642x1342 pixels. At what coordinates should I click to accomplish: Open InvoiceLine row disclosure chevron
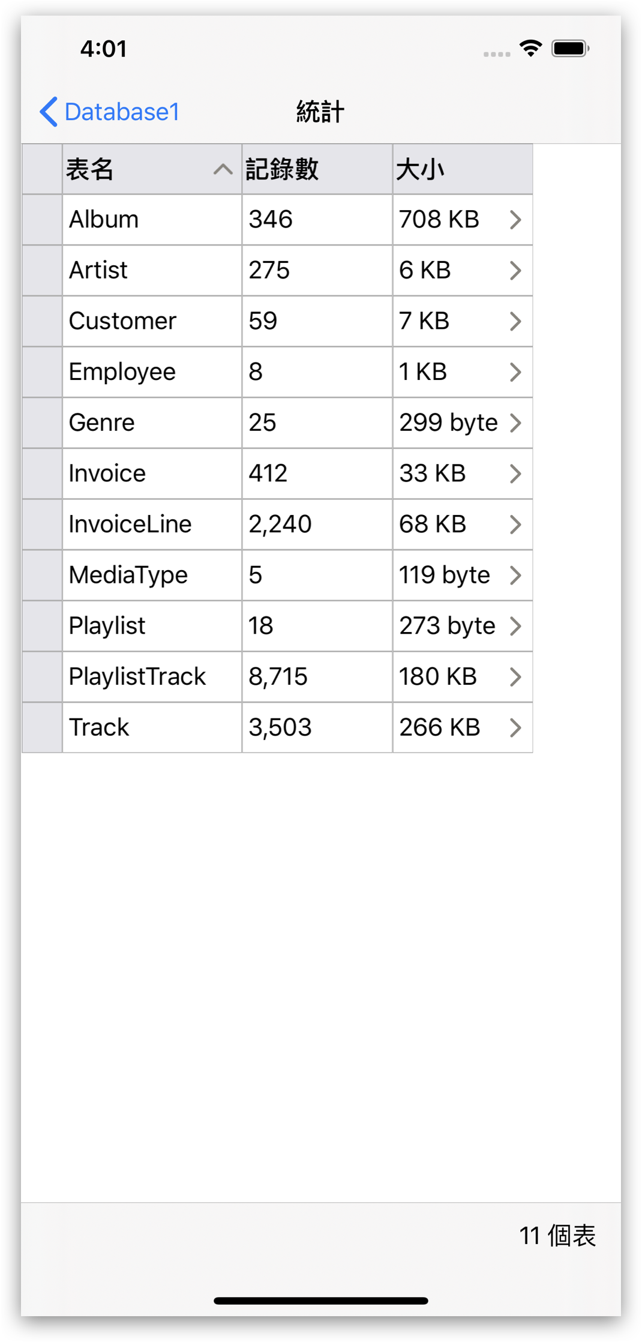[x=515, y=525]
